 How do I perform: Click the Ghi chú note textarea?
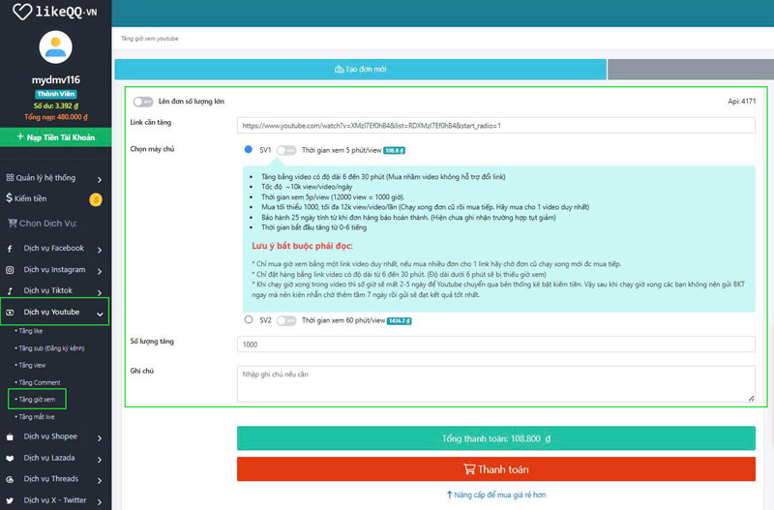point(496,384)
